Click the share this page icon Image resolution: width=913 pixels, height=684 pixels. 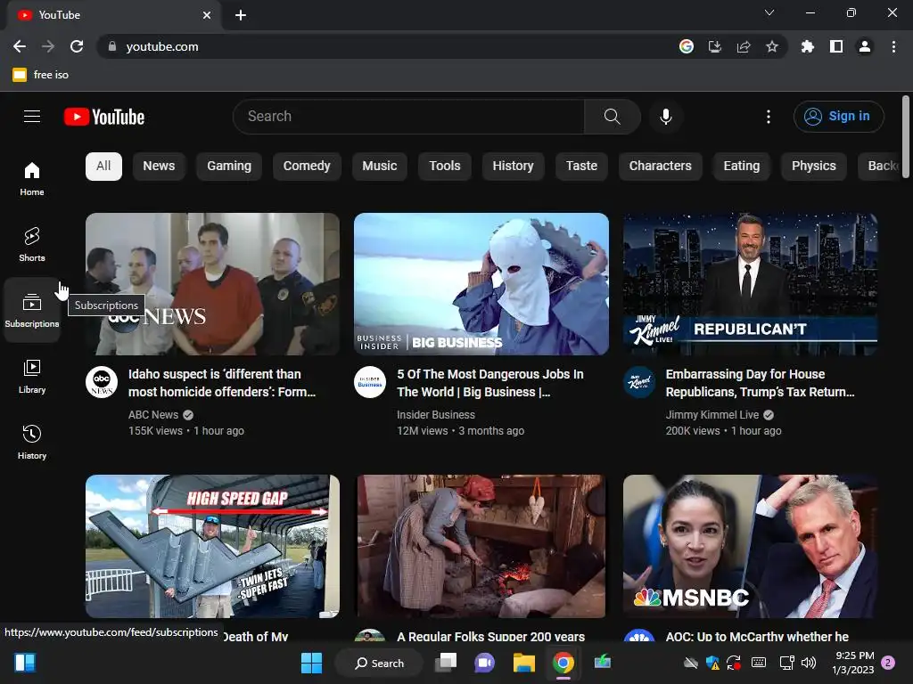point(744,46)
